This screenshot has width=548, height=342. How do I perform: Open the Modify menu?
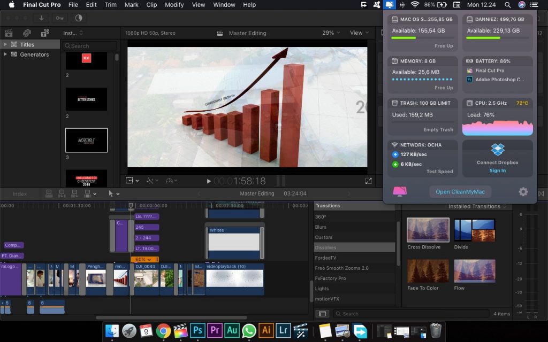tap(174, 5)
